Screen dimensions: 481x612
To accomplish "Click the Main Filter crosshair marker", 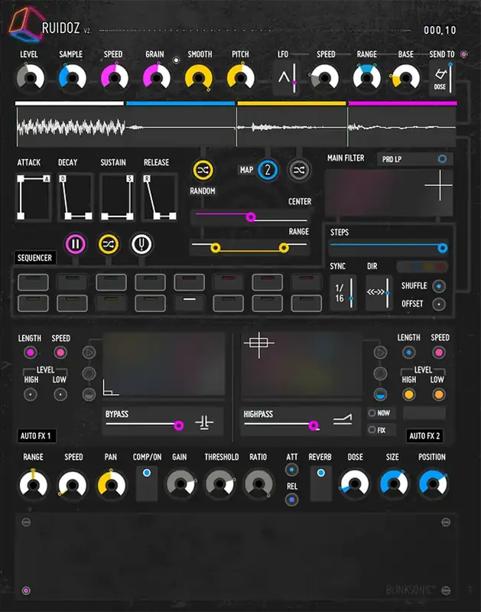I will click(x=440, y=185).
